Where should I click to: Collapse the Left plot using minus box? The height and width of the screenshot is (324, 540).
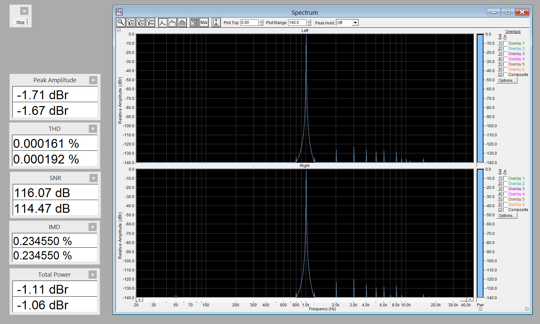pyautogui.click(x=119, y=30)
